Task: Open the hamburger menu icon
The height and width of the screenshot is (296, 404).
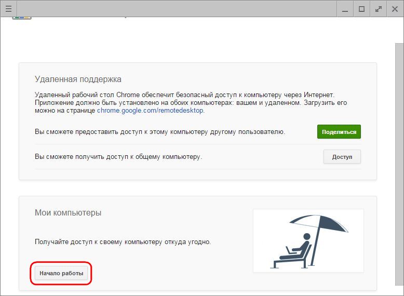Action: coord(8,9)
